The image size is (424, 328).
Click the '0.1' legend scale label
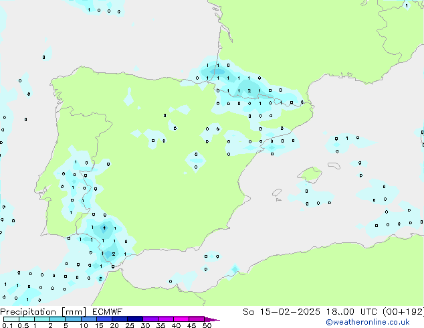pyautogui.click(x=8, y=325)
